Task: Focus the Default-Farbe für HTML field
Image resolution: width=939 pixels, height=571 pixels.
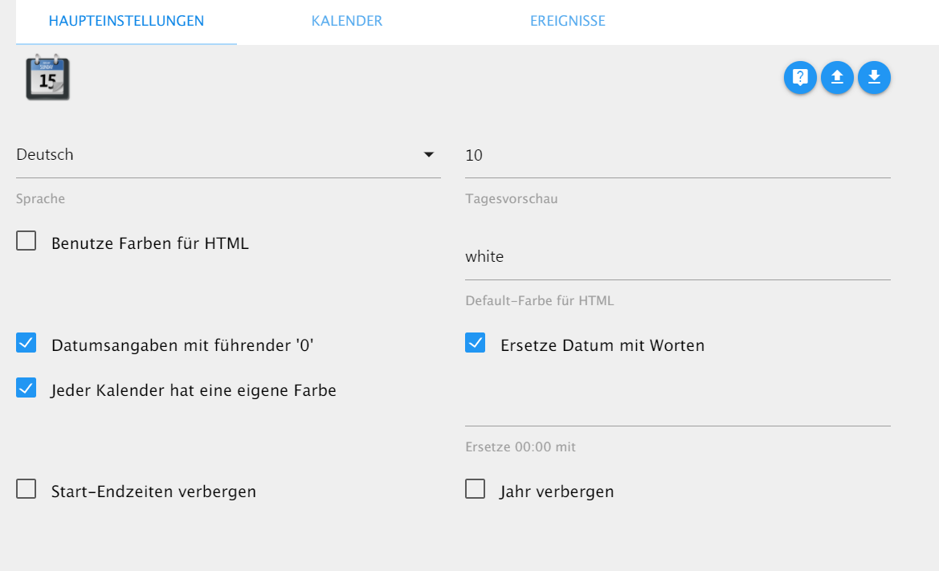Action: coord(677,257)
